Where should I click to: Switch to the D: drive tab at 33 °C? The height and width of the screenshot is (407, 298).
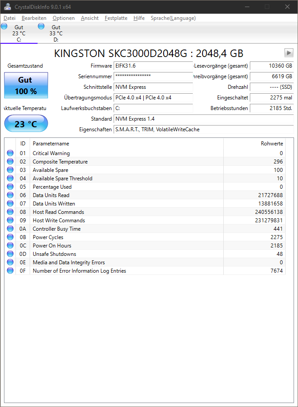coord(56,33)
